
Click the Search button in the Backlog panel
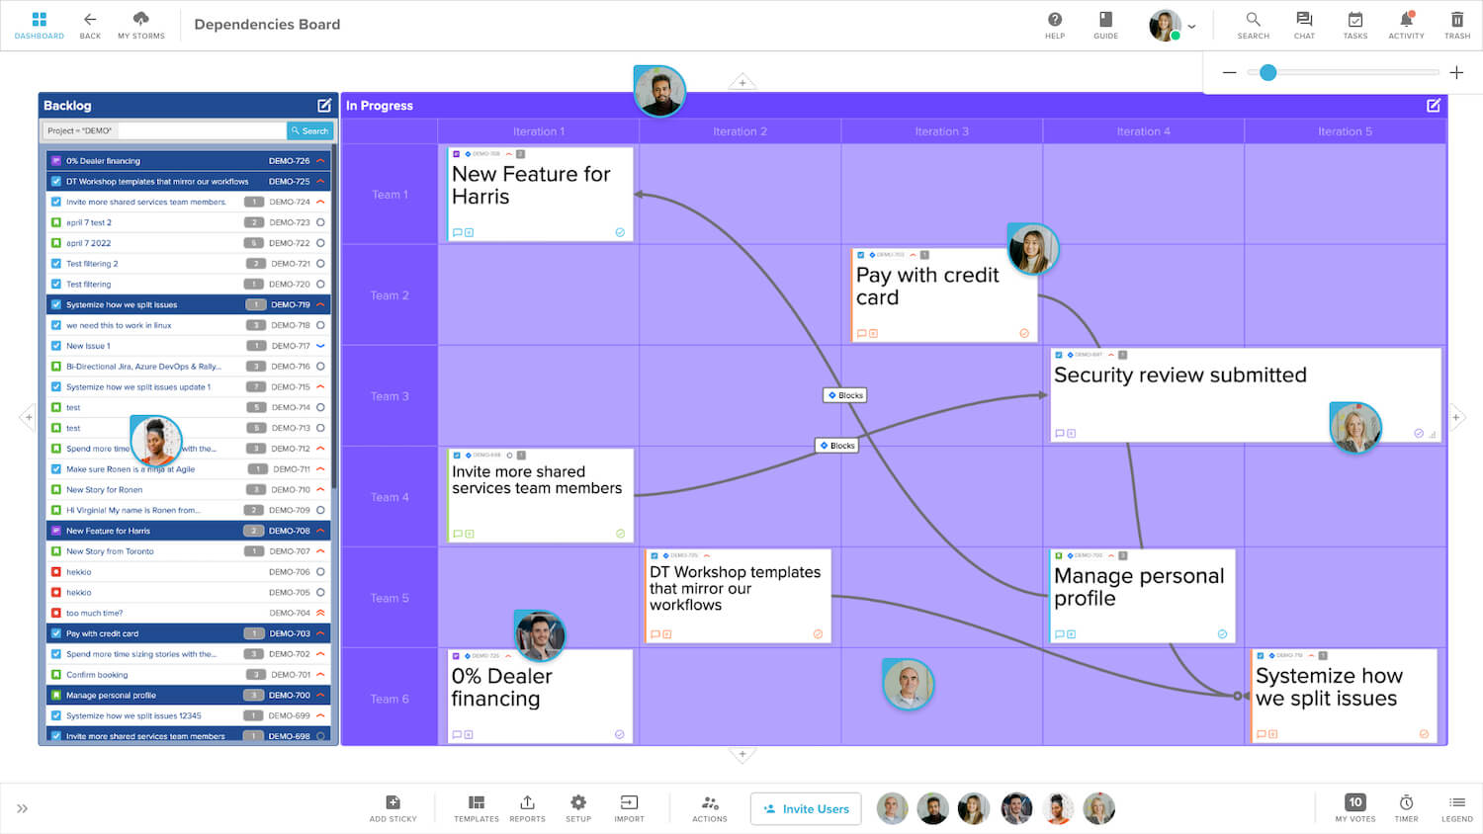point(310,130)
